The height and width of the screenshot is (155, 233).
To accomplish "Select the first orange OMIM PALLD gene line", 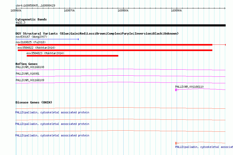I will (120, 108).
